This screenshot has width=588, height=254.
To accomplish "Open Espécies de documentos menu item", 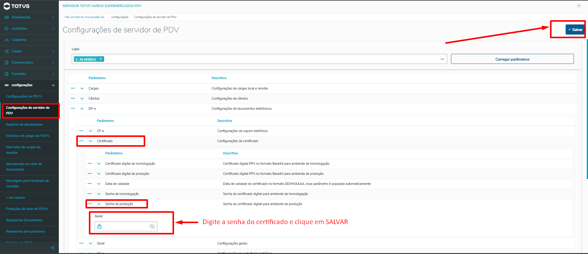I will [24, 125].
